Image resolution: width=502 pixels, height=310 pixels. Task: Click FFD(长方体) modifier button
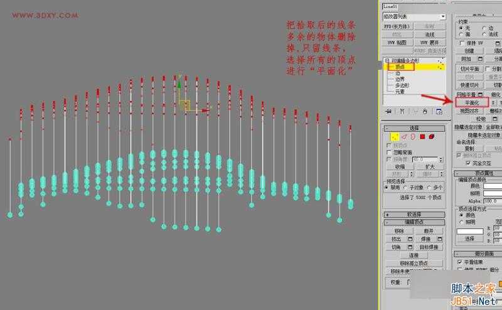tap(398, 26)
